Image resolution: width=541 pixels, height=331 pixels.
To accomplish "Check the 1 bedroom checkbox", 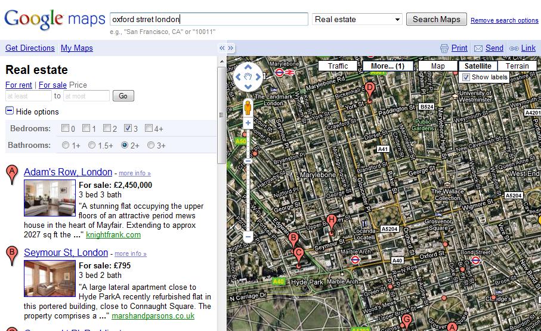I will coord(86,128).
